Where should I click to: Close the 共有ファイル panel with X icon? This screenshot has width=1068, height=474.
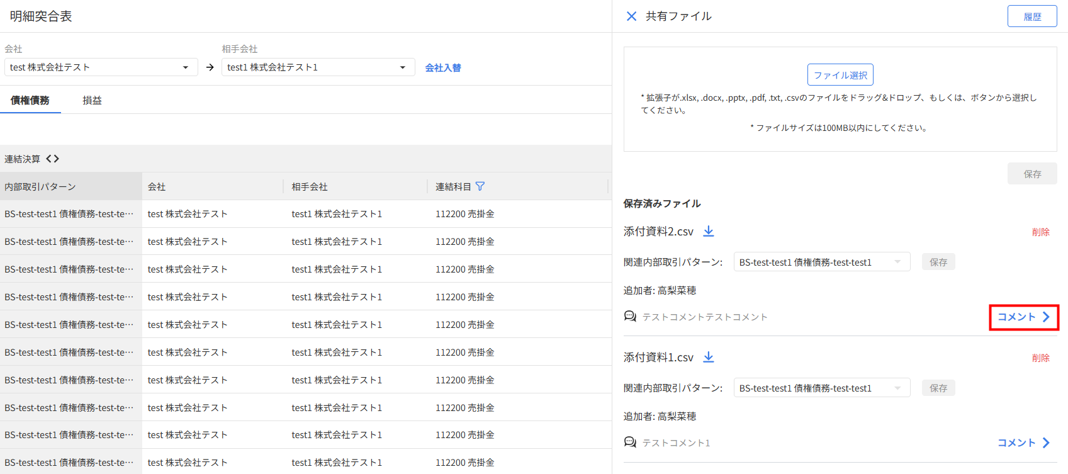pyautogui.click(x=631, y=16)
